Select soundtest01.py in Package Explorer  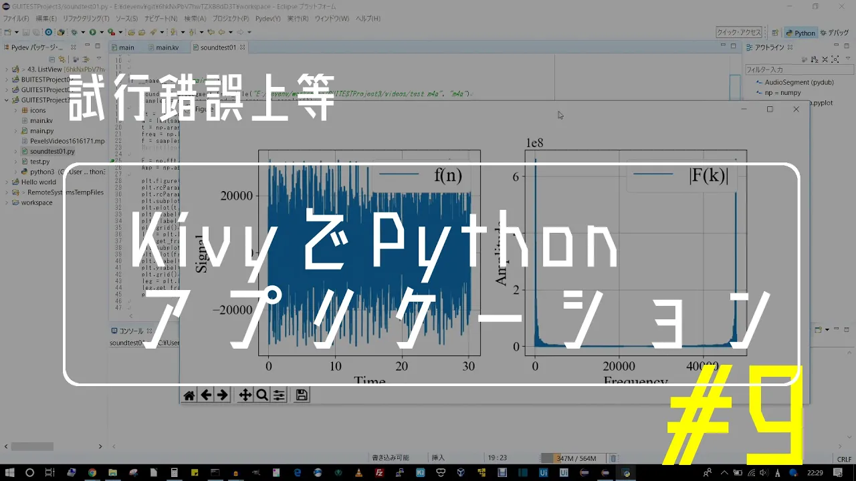(52, 152)
